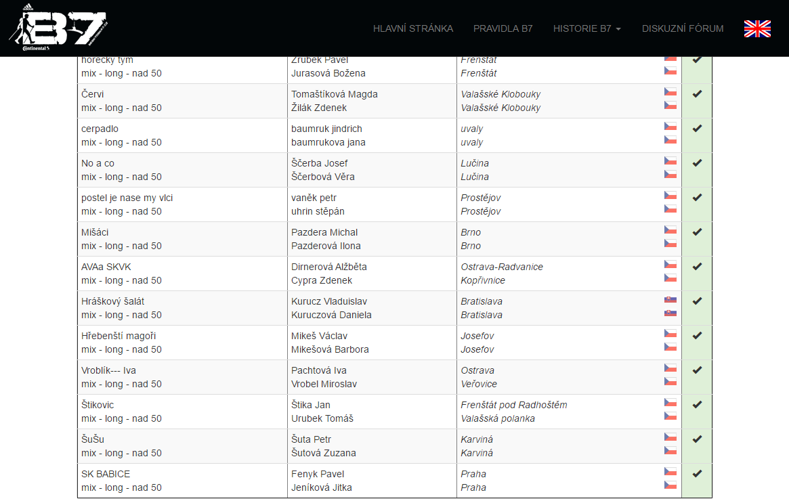
Task: Select team name SK BABICE
Action: pos(106,475)
